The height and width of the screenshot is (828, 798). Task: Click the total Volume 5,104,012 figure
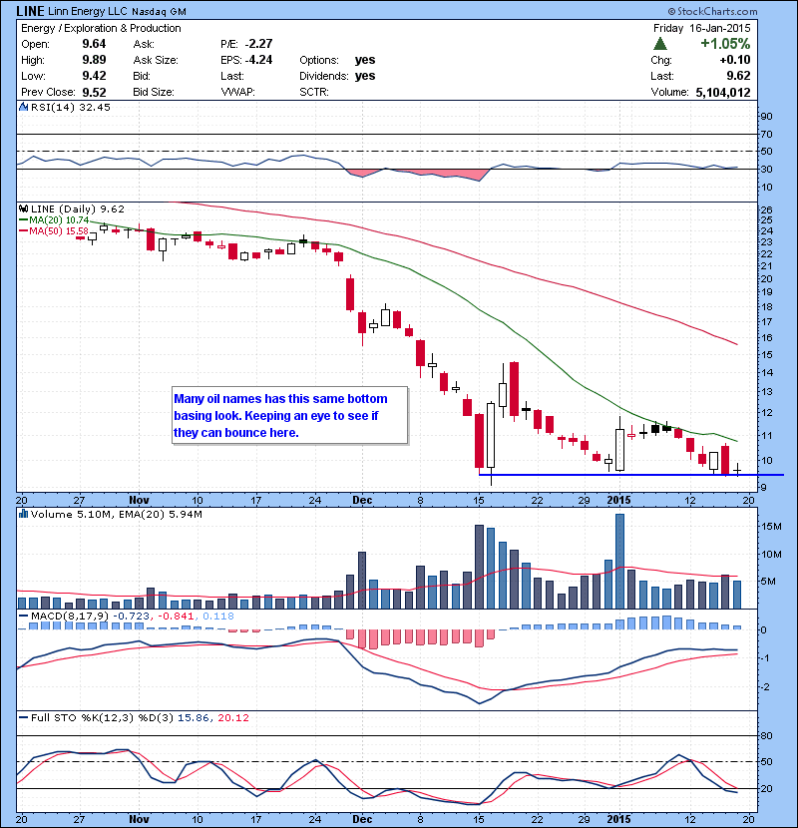point(723,93)
